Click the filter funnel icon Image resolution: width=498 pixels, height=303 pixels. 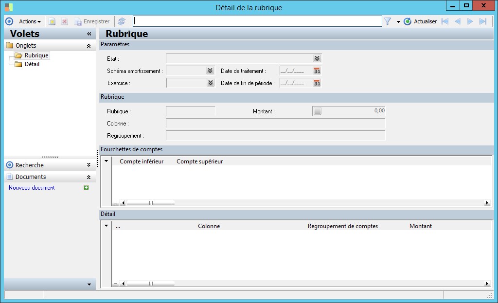pos(388,21)
